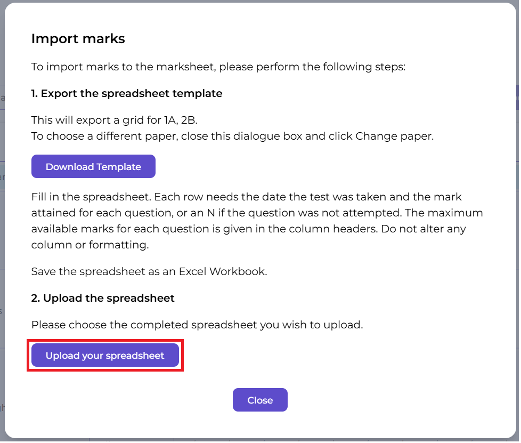Close the Import marks dialog
Screen dimensions: 521x443
pos(260,400)
